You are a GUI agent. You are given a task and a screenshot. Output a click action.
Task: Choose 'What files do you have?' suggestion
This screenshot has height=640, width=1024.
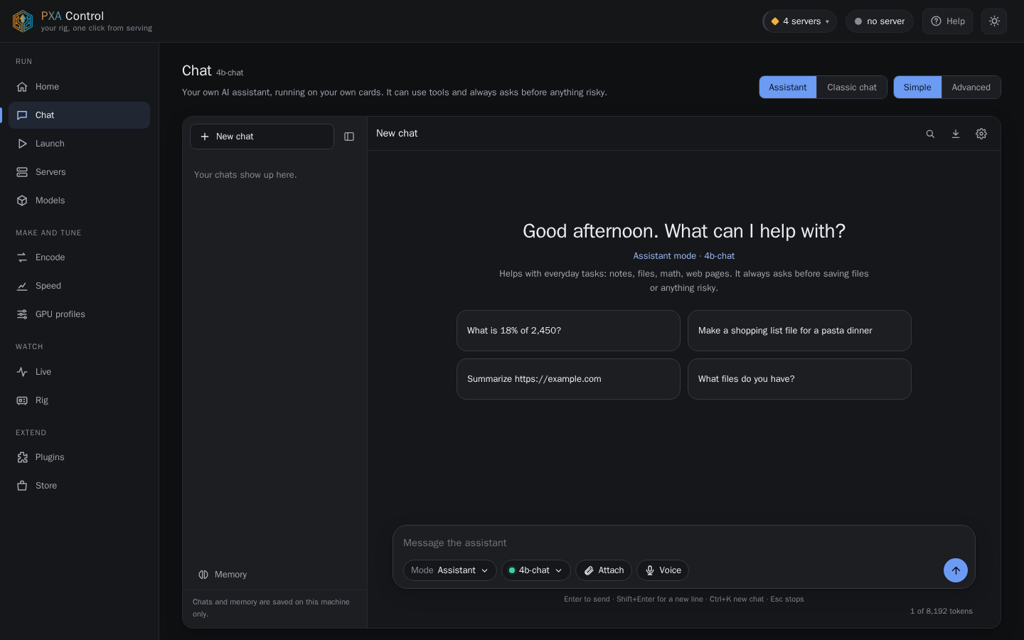799,379
